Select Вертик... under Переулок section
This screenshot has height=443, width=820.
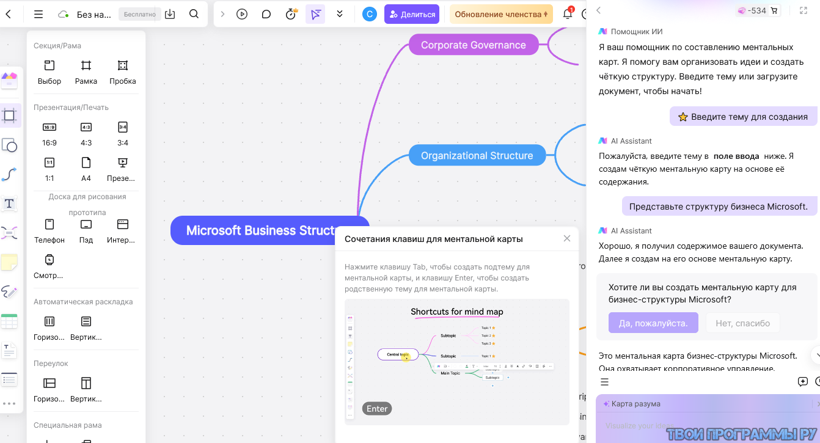pyautogui.click(x=86, y=390)
